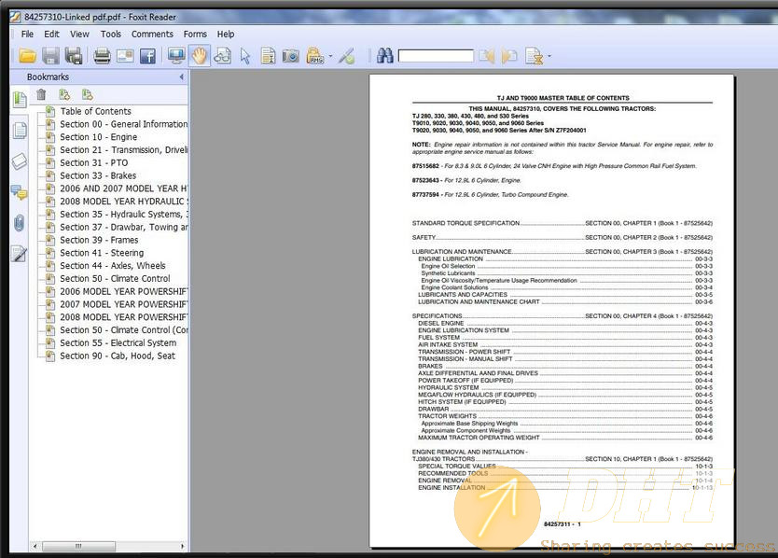Collapse the Bookmarks panel with arrow
778x558 pixels.
tap(182, 77)
